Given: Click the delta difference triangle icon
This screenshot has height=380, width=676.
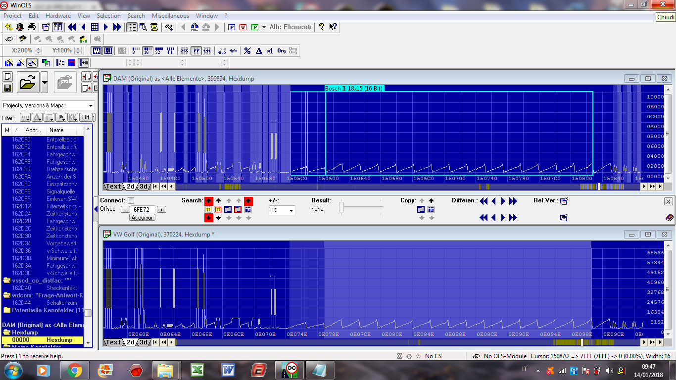Looking at the screenshot, I should click(x=259, y=50).
